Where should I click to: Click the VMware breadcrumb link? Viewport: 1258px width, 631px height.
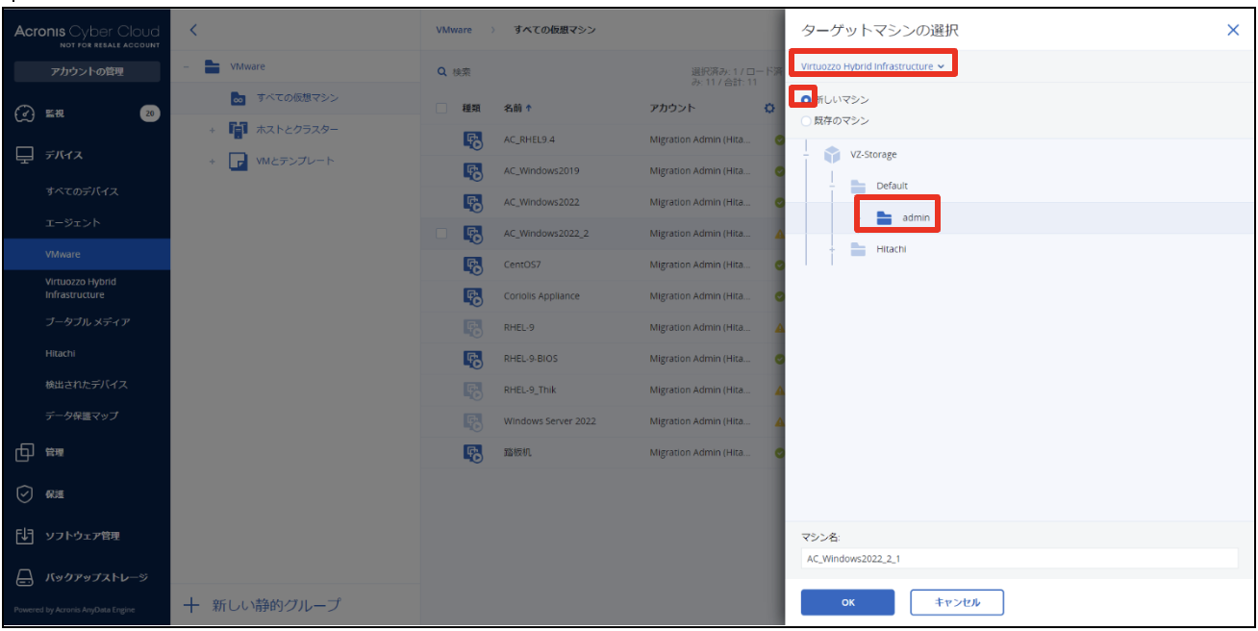click(x=454, y=30)
